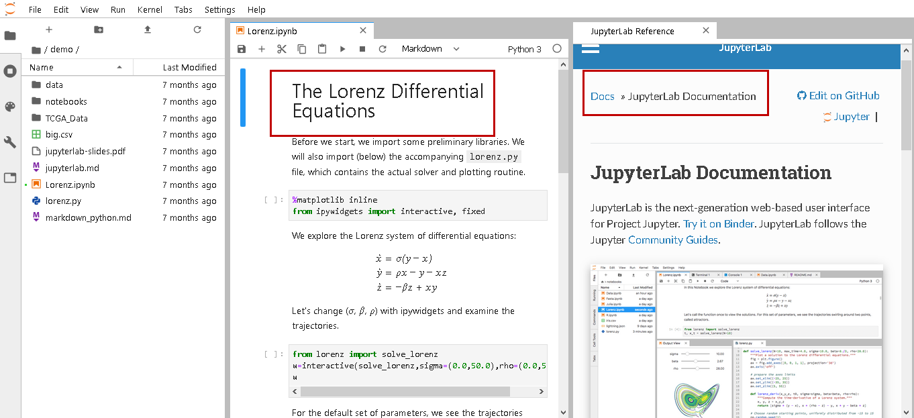Open the hamburger menu in JupyterLab Reference

[591, 48]
